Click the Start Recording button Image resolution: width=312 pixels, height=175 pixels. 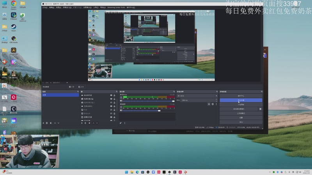(x=241, y=104)
